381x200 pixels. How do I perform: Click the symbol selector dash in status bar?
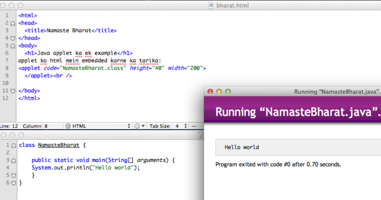[194, 126]
